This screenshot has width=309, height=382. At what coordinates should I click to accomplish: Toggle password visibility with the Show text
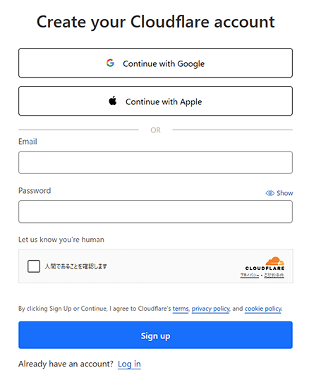click(x=285, y=193)
